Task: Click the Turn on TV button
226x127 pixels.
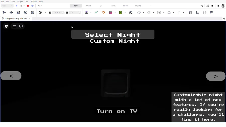Action: tap(117, 111)
